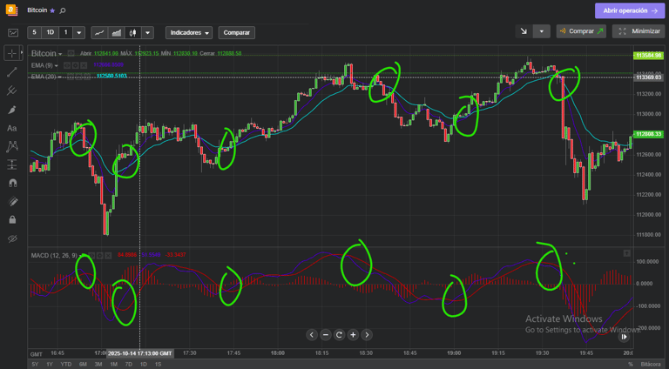Image resolution: width=669 pixels, height=369 pixels.
Task: Toggle the magnet snap mode
Action: point(12,184)
